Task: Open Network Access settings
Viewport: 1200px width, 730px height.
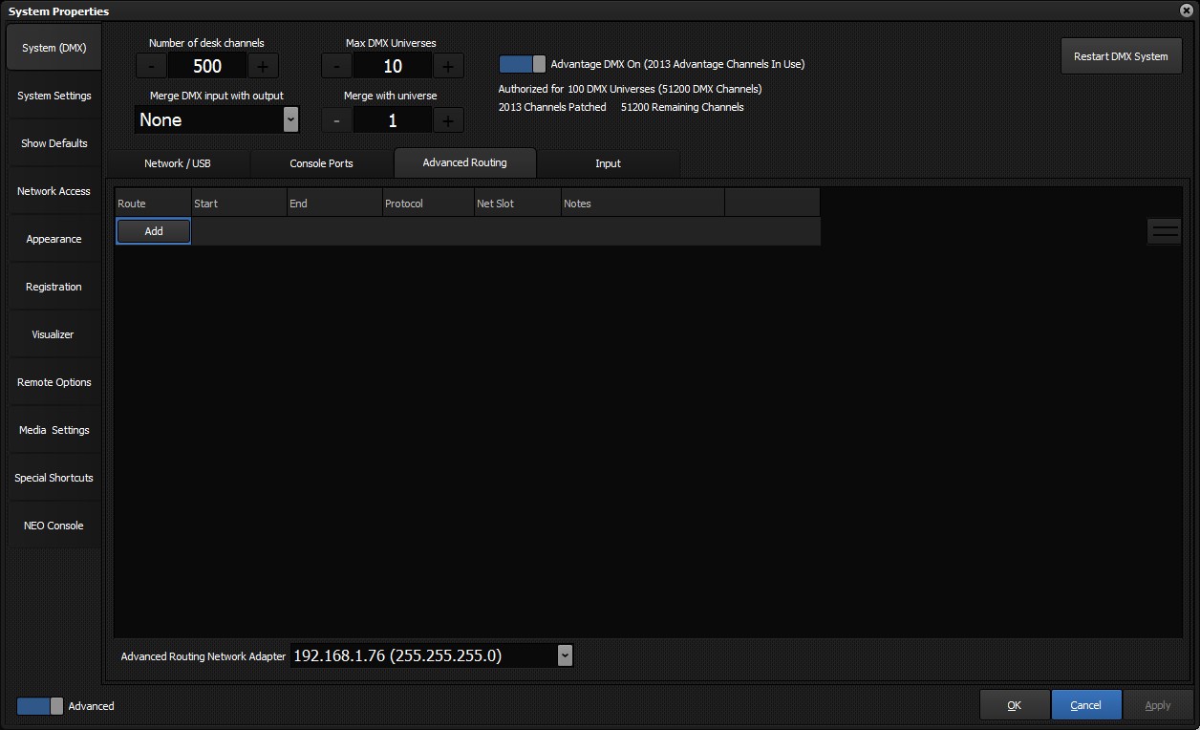Action: tap(54, 190)
